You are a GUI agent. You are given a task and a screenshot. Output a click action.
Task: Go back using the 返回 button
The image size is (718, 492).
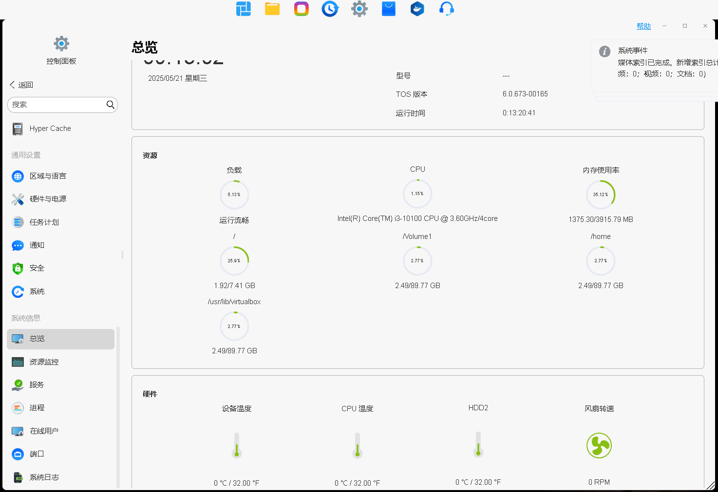click(x=21, y=85)
